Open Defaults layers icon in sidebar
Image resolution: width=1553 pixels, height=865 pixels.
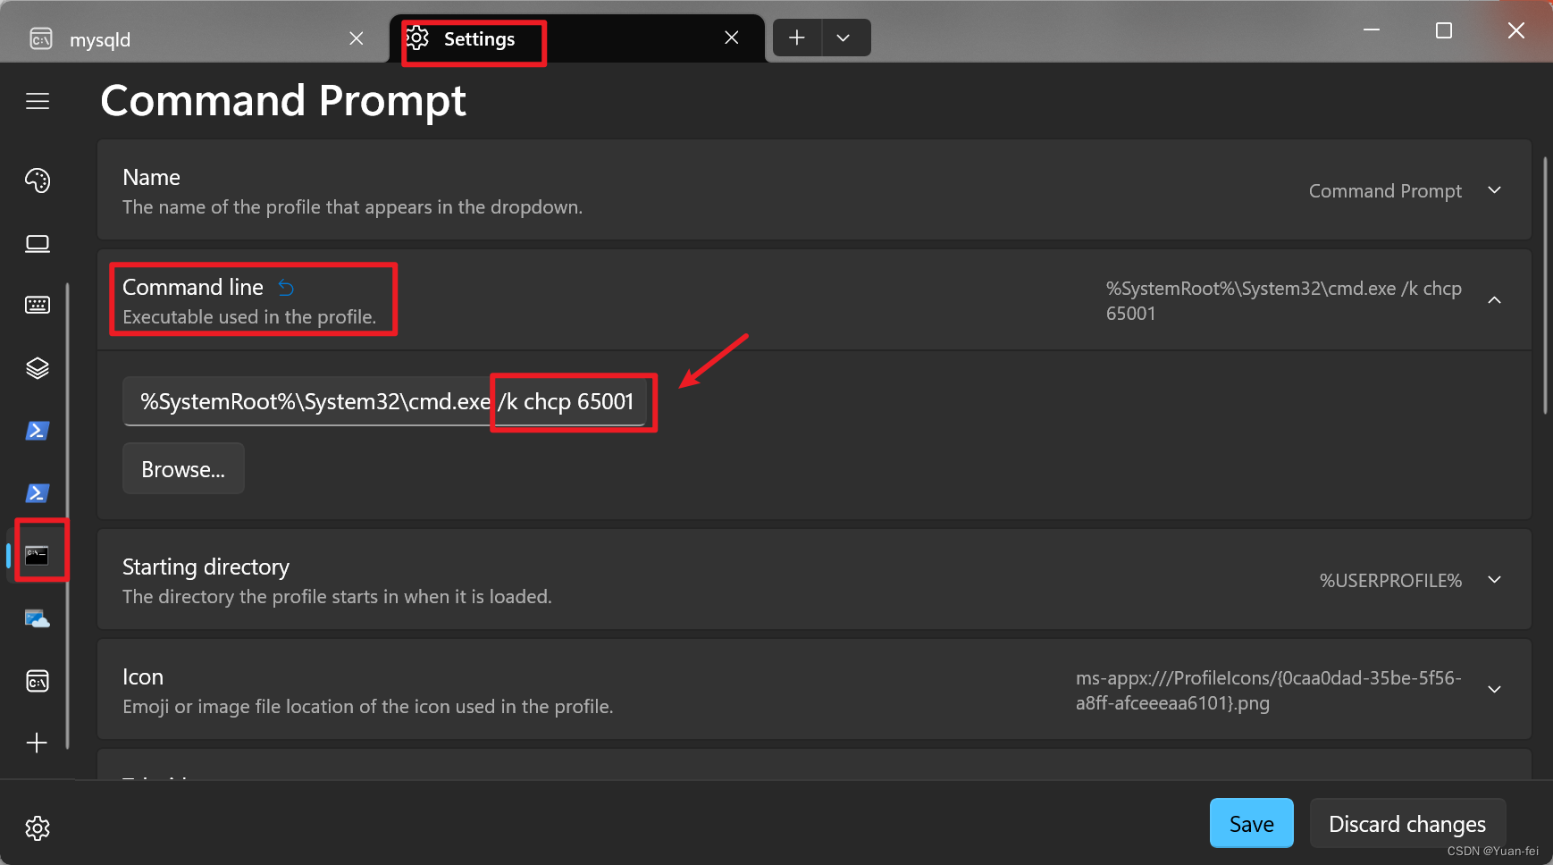coord(38,368)
